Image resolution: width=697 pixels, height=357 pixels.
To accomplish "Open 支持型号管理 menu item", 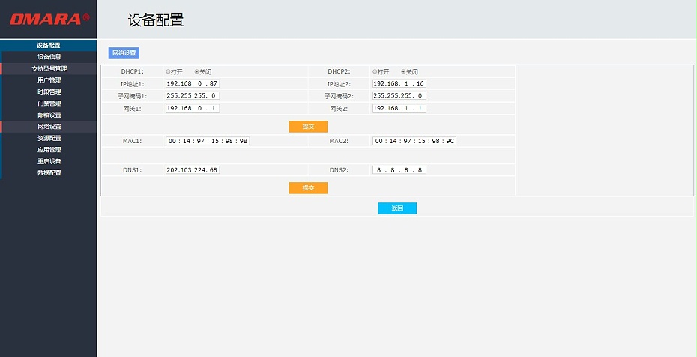I will tap(49, 68).
